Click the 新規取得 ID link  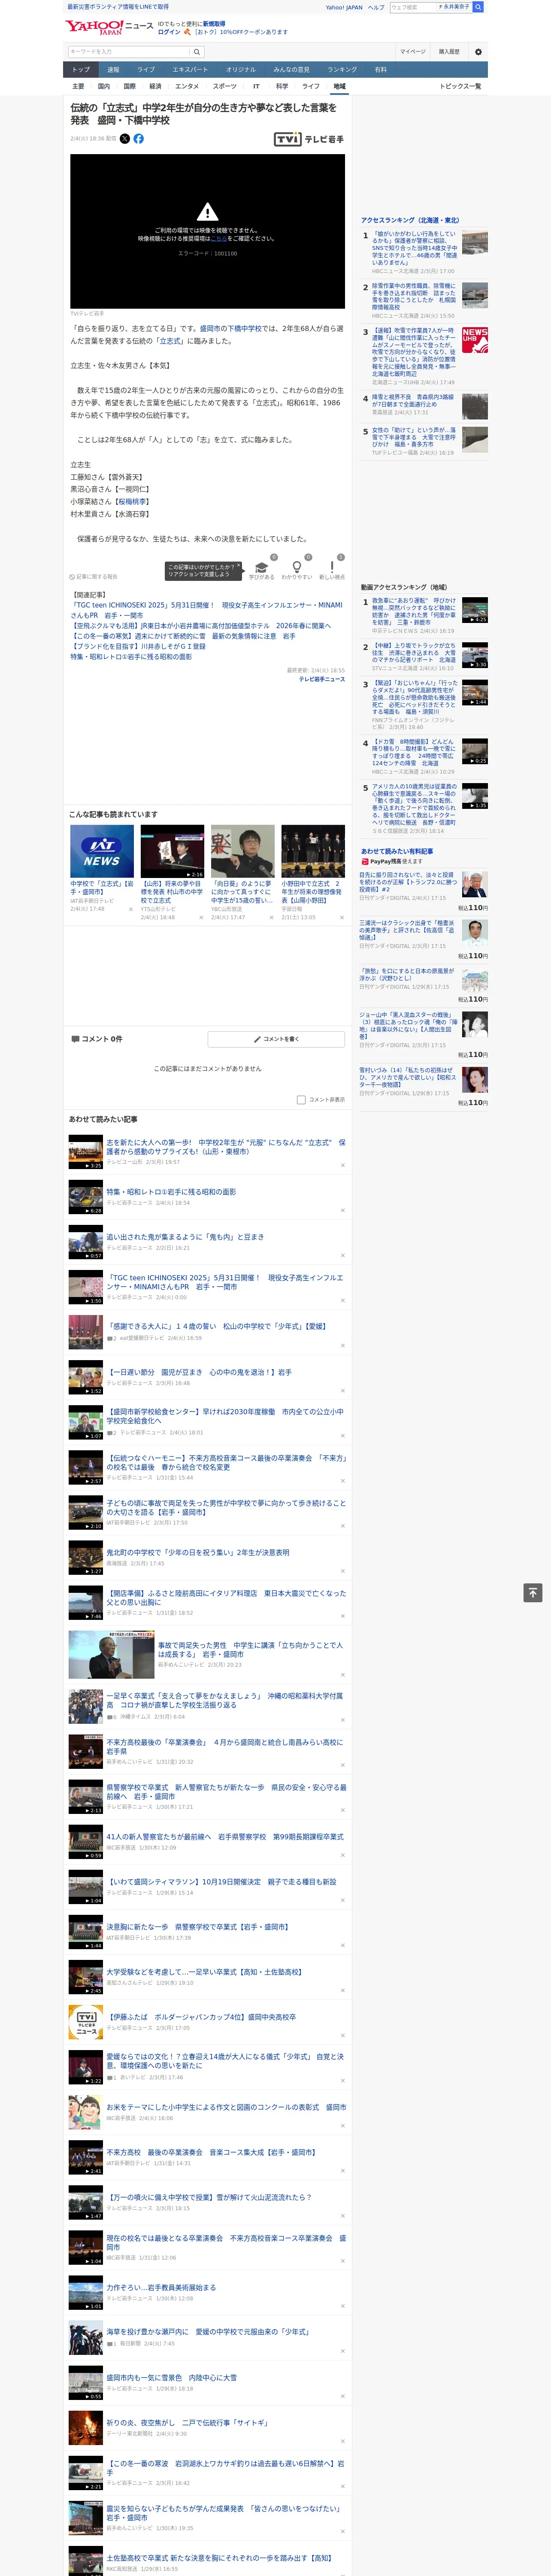pyautogui.click(x=214, y=23)
